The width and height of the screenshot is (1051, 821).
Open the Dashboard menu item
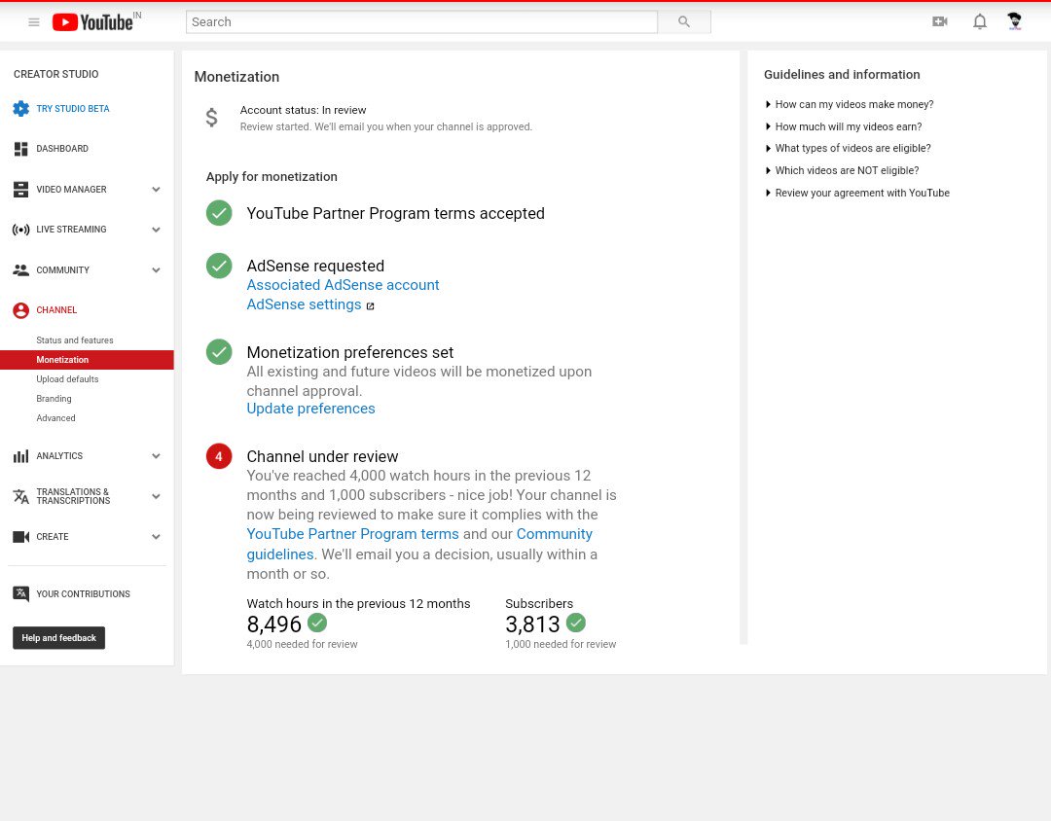coord(62,149)
